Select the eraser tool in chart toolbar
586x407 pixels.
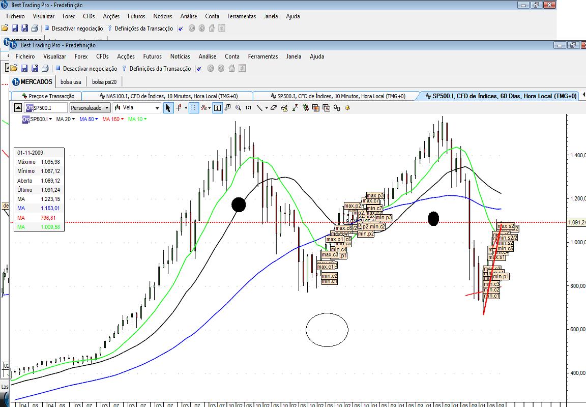tap(274, 108)
